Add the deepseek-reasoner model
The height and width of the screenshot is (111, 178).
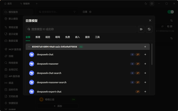(145, 64)
